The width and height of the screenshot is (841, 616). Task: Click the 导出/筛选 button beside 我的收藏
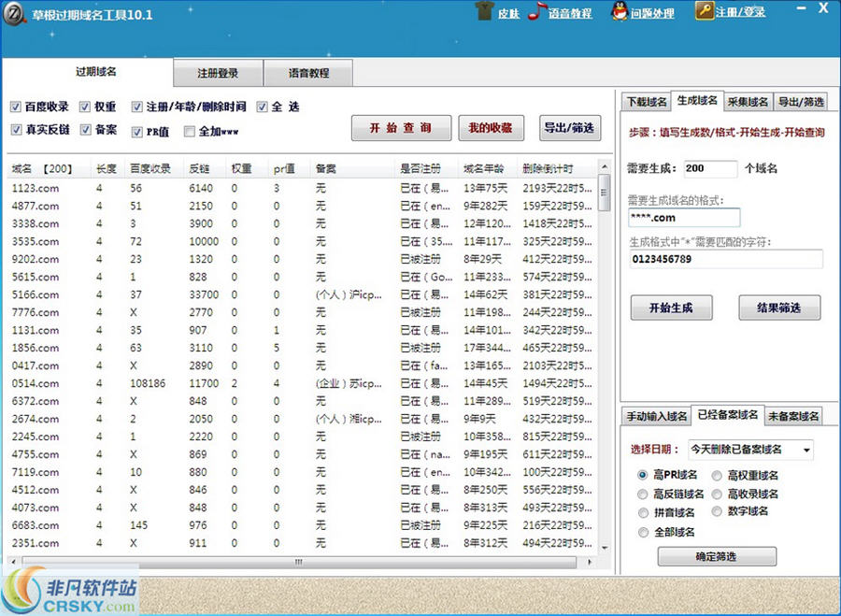(570, 128)
